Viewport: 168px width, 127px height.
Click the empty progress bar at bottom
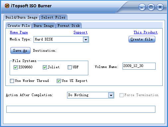(81, 109)
